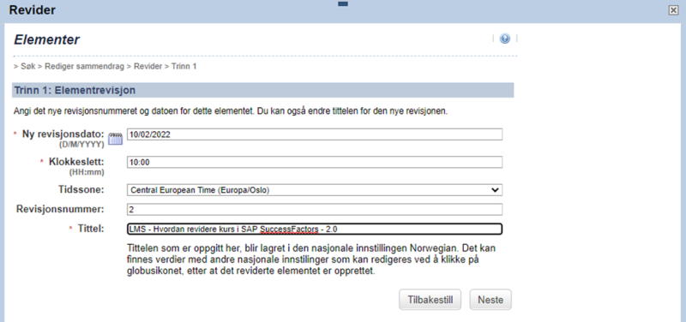This screenshot has width=686, height=322.
Task: Select the Revisjonsnummer input field
Action: pos(315,209)
